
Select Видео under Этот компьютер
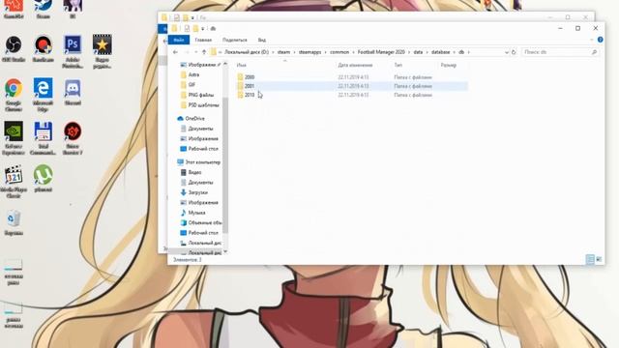point(192,172)
